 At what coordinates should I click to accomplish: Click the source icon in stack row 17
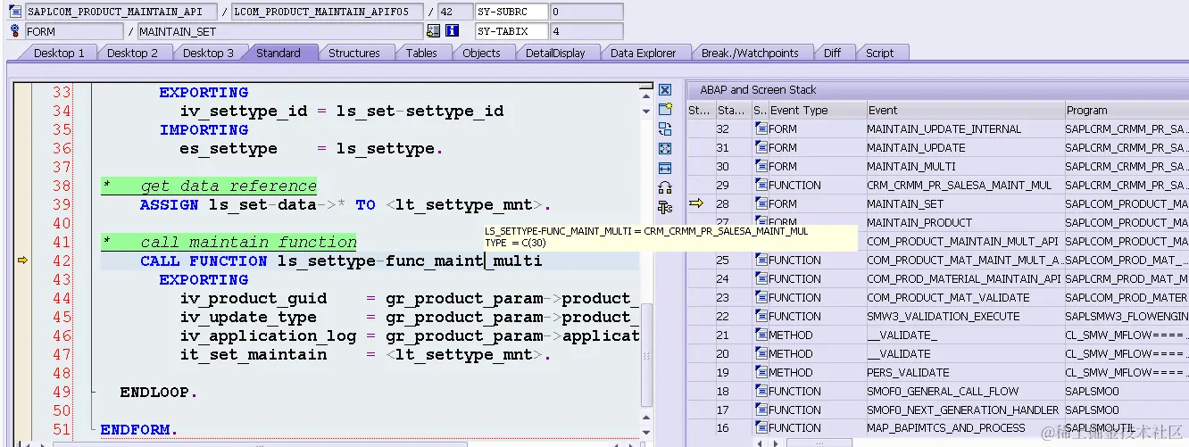coord(761,410)
